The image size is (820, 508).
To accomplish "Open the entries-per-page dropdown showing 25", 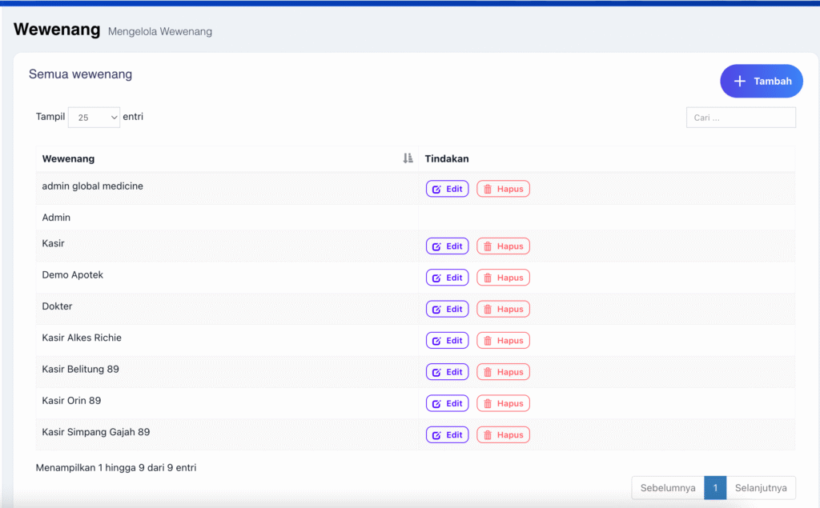I will coord(94,118).
